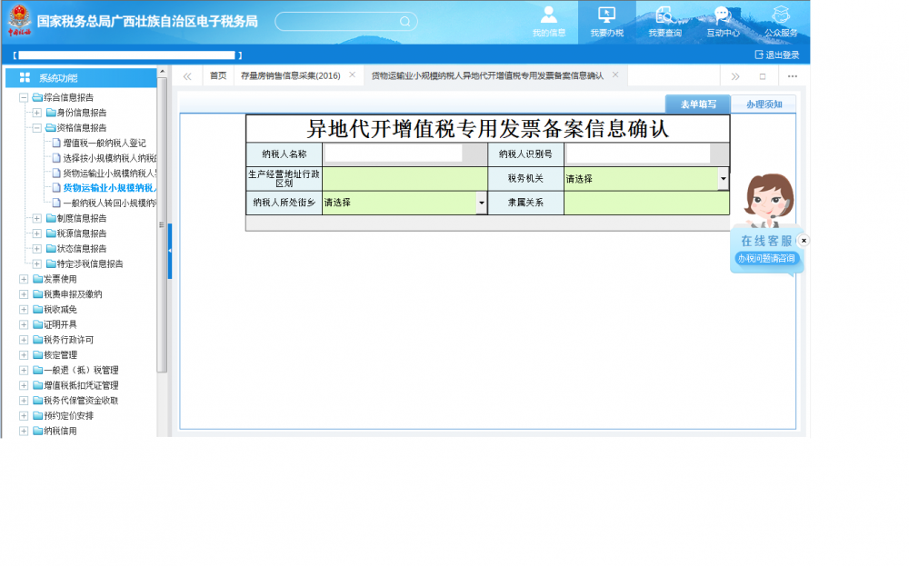Click the 纳税人识别号 input field
This screenshot has width=909, height=566.
click(638, 154)
